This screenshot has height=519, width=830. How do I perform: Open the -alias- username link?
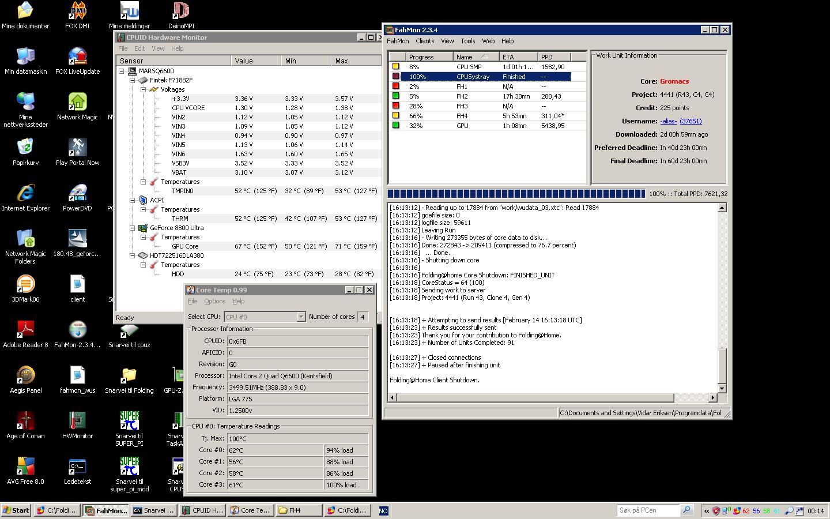pyautogui.click(x=669, y=121)
